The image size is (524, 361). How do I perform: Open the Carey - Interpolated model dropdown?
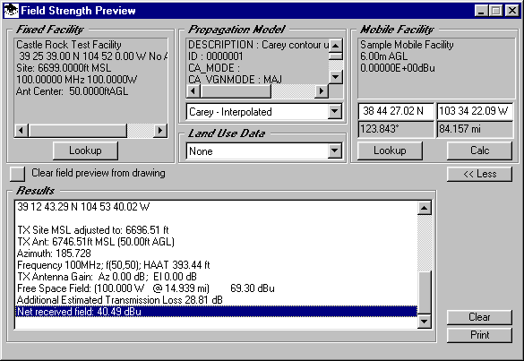click(334, 112)
